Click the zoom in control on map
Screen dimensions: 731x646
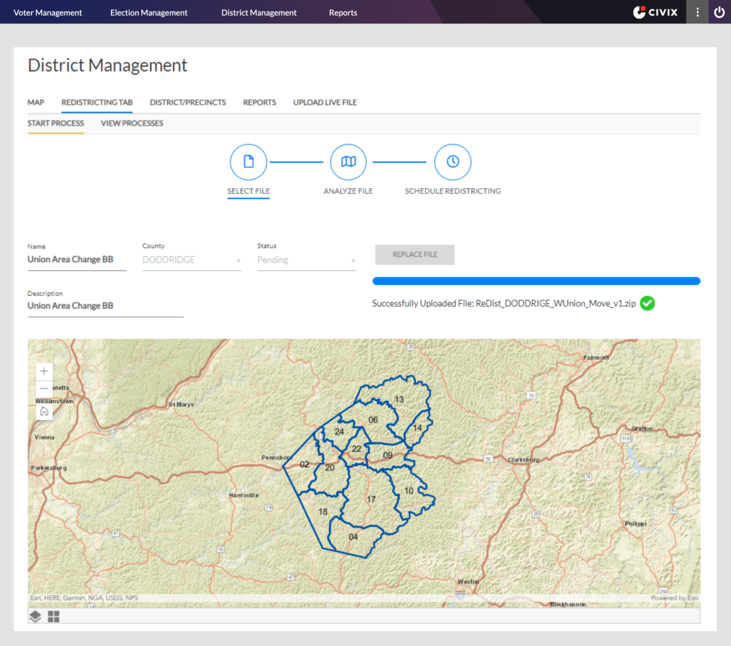point(43,370)
